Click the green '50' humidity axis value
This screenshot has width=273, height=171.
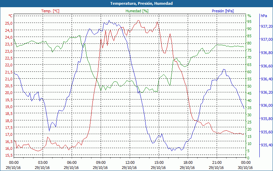click(x=249, y=86)
